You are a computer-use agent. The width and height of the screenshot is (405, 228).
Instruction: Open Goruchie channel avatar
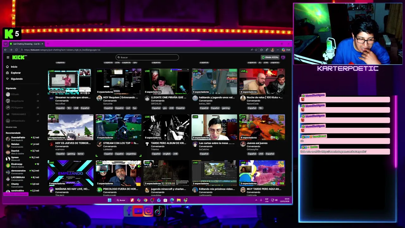click(x=99, y=98)
